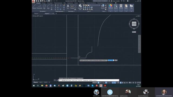Select the Arc (Дуга) tool
The height and width of the screenshot is (97, 173).
(x=48, y=6)
